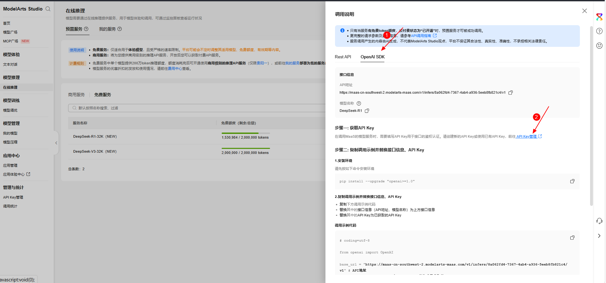
Task: Switch to the Rest API tab
Action: pos(343,57)
